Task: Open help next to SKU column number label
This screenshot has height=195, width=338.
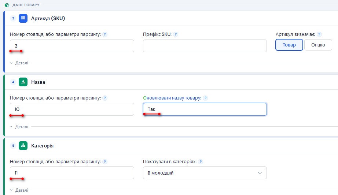Action: coord(105,34)
